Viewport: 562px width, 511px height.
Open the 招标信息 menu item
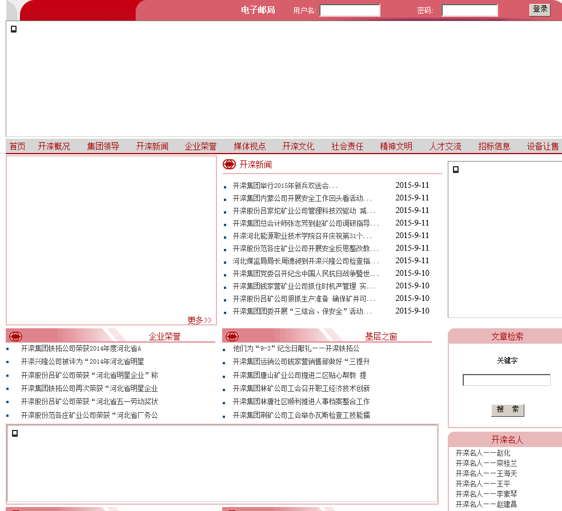[494, 146]
